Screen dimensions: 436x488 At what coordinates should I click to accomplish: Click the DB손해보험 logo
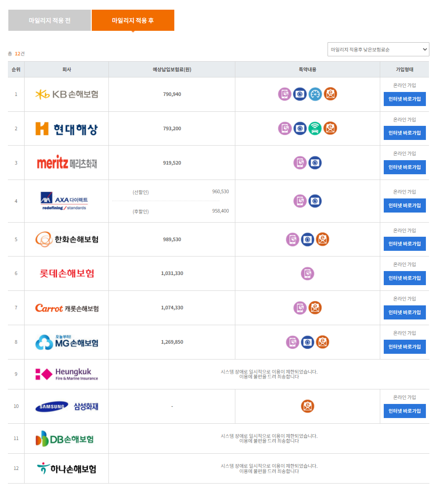click(x=65, y=439)
